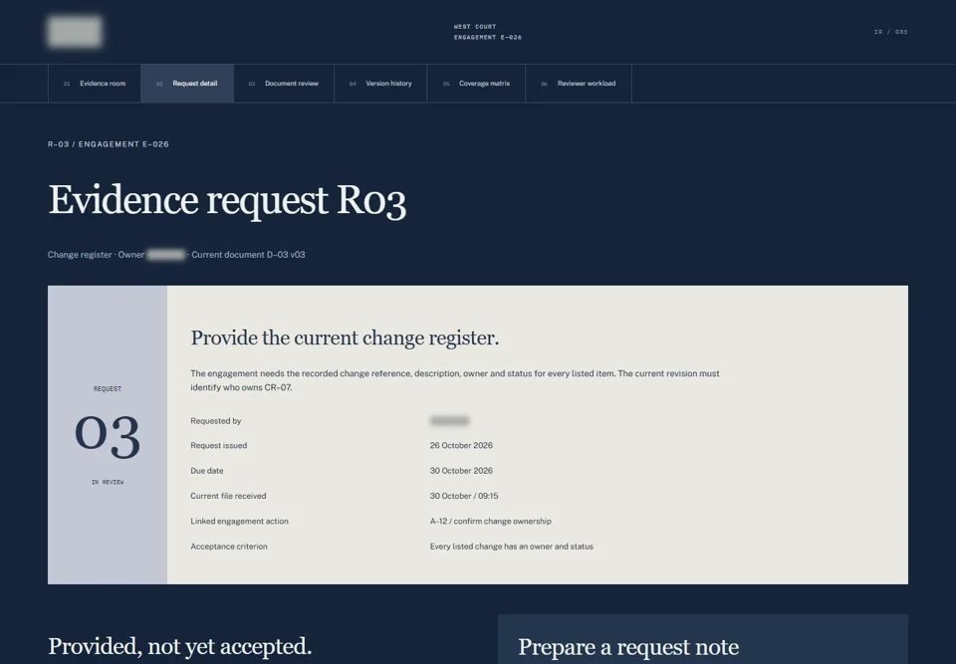The image size is (956, 664).
Task: Click the IN REVIEW status label
Action: 108,482
